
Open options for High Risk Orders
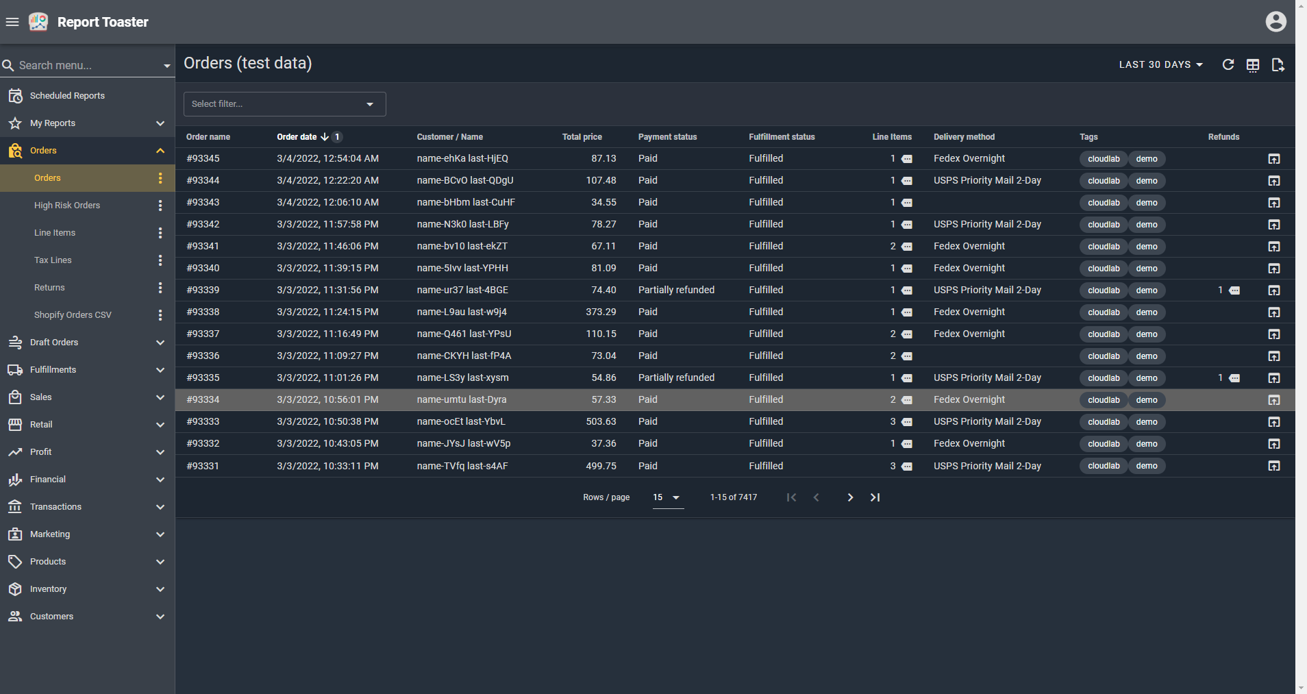(x=160, y=206)
